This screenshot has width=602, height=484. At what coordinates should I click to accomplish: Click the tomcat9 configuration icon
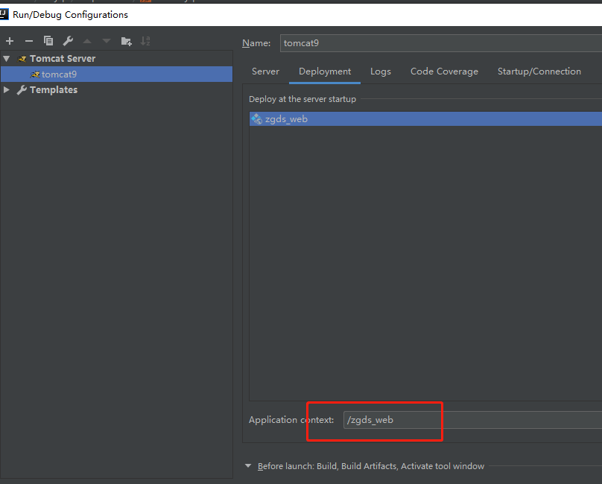(x=35, y=74)
